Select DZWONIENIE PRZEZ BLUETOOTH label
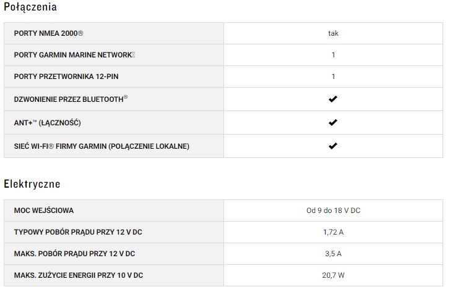 (71, 99)
